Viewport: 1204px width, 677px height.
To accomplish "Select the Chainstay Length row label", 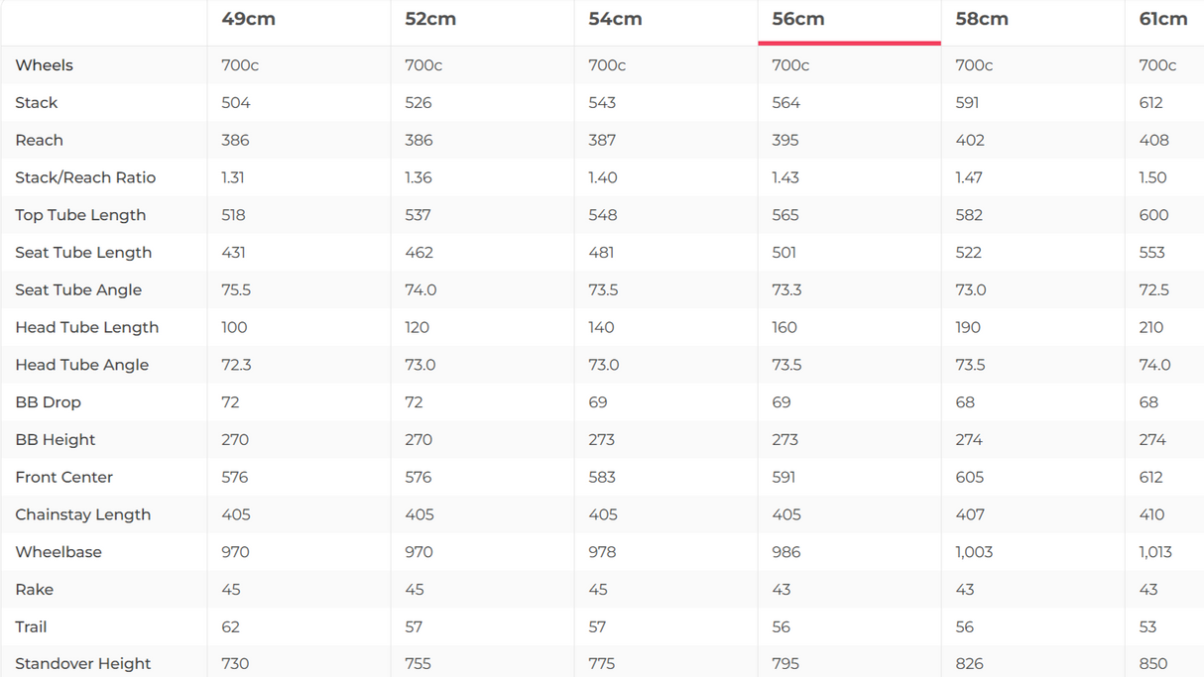I will (83, 514).
